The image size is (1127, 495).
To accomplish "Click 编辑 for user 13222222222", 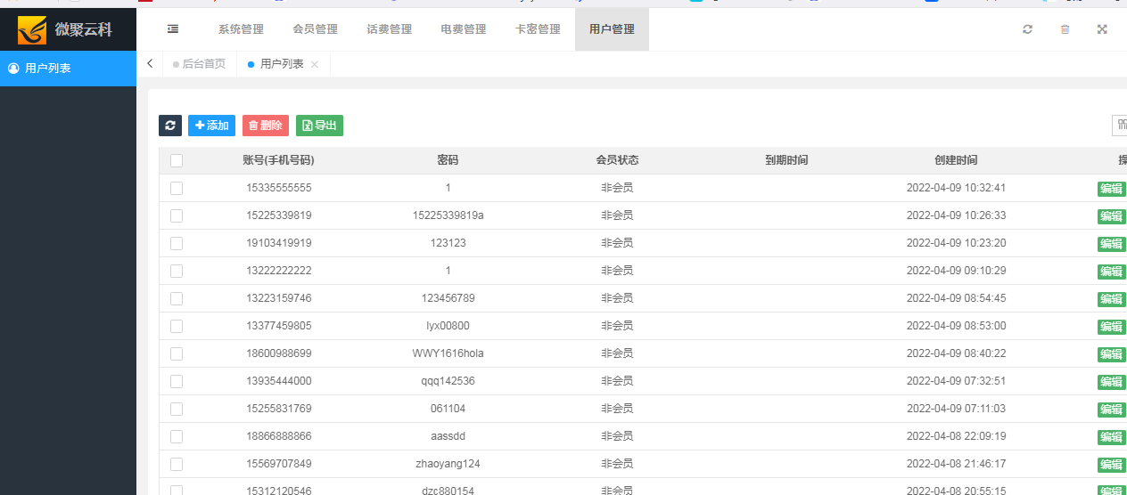I will pos(1111,272).
